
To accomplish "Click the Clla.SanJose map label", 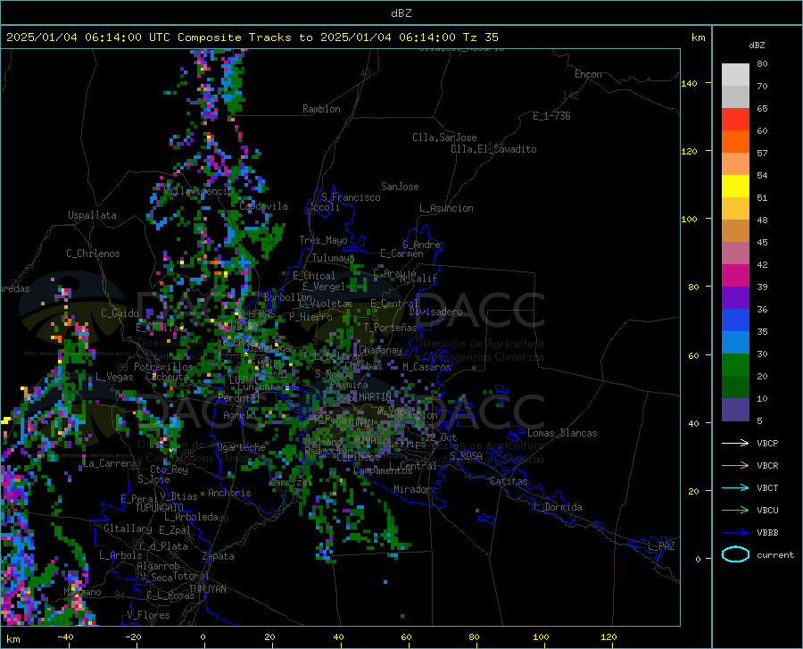I will [x=444, y=137].
